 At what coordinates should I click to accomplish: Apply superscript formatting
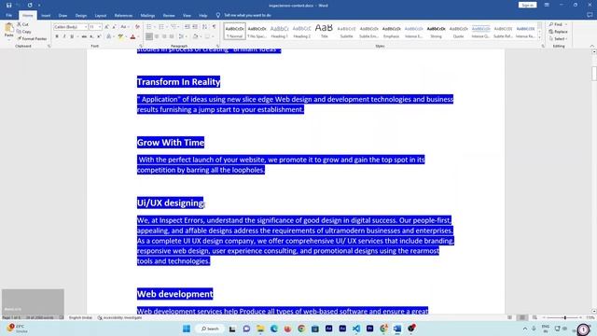99,36
